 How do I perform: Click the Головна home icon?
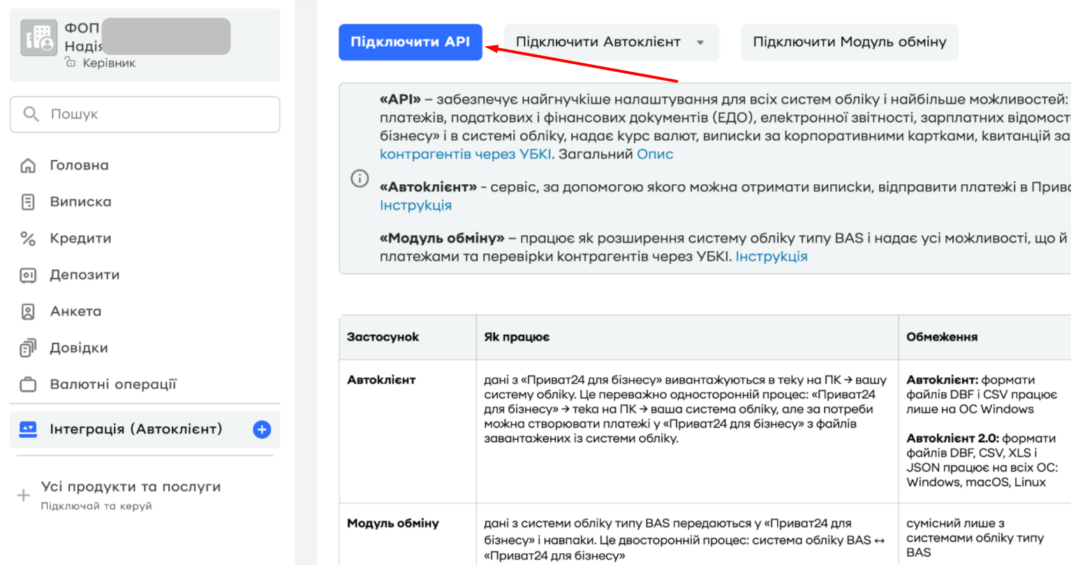(28, 165)
